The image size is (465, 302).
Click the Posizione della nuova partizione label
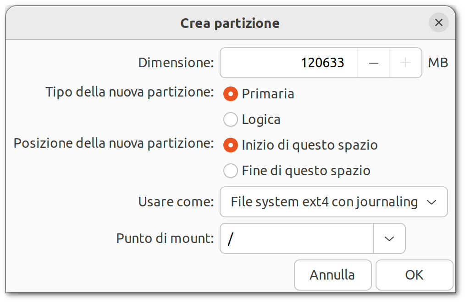[x=114, y=143]
